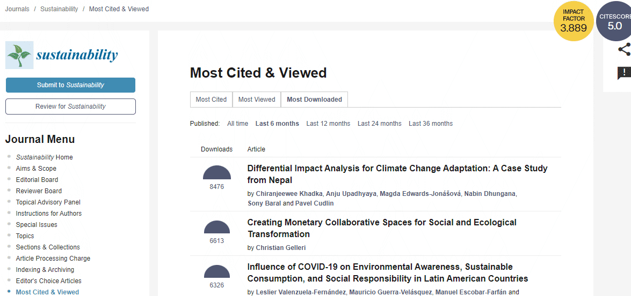Switch to the Most Viewed tab

click(257, 100)
